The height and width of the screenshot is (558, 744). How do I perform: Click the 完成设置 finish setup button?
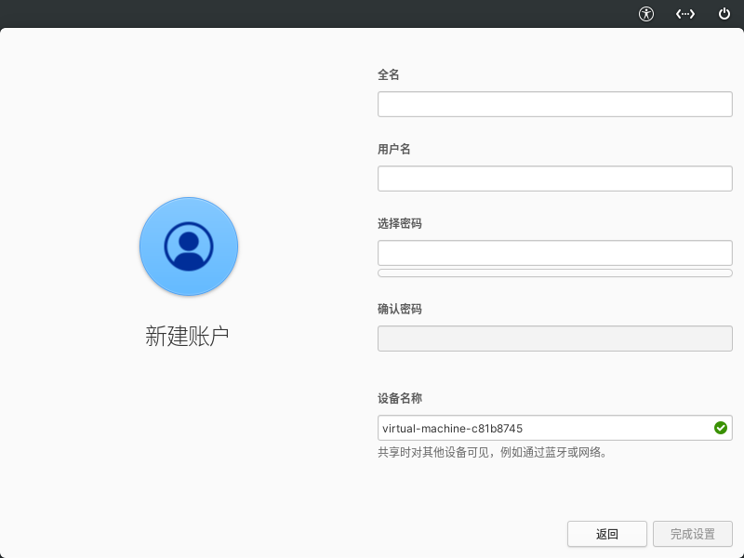pyautogui.click(x=692, y=534)
